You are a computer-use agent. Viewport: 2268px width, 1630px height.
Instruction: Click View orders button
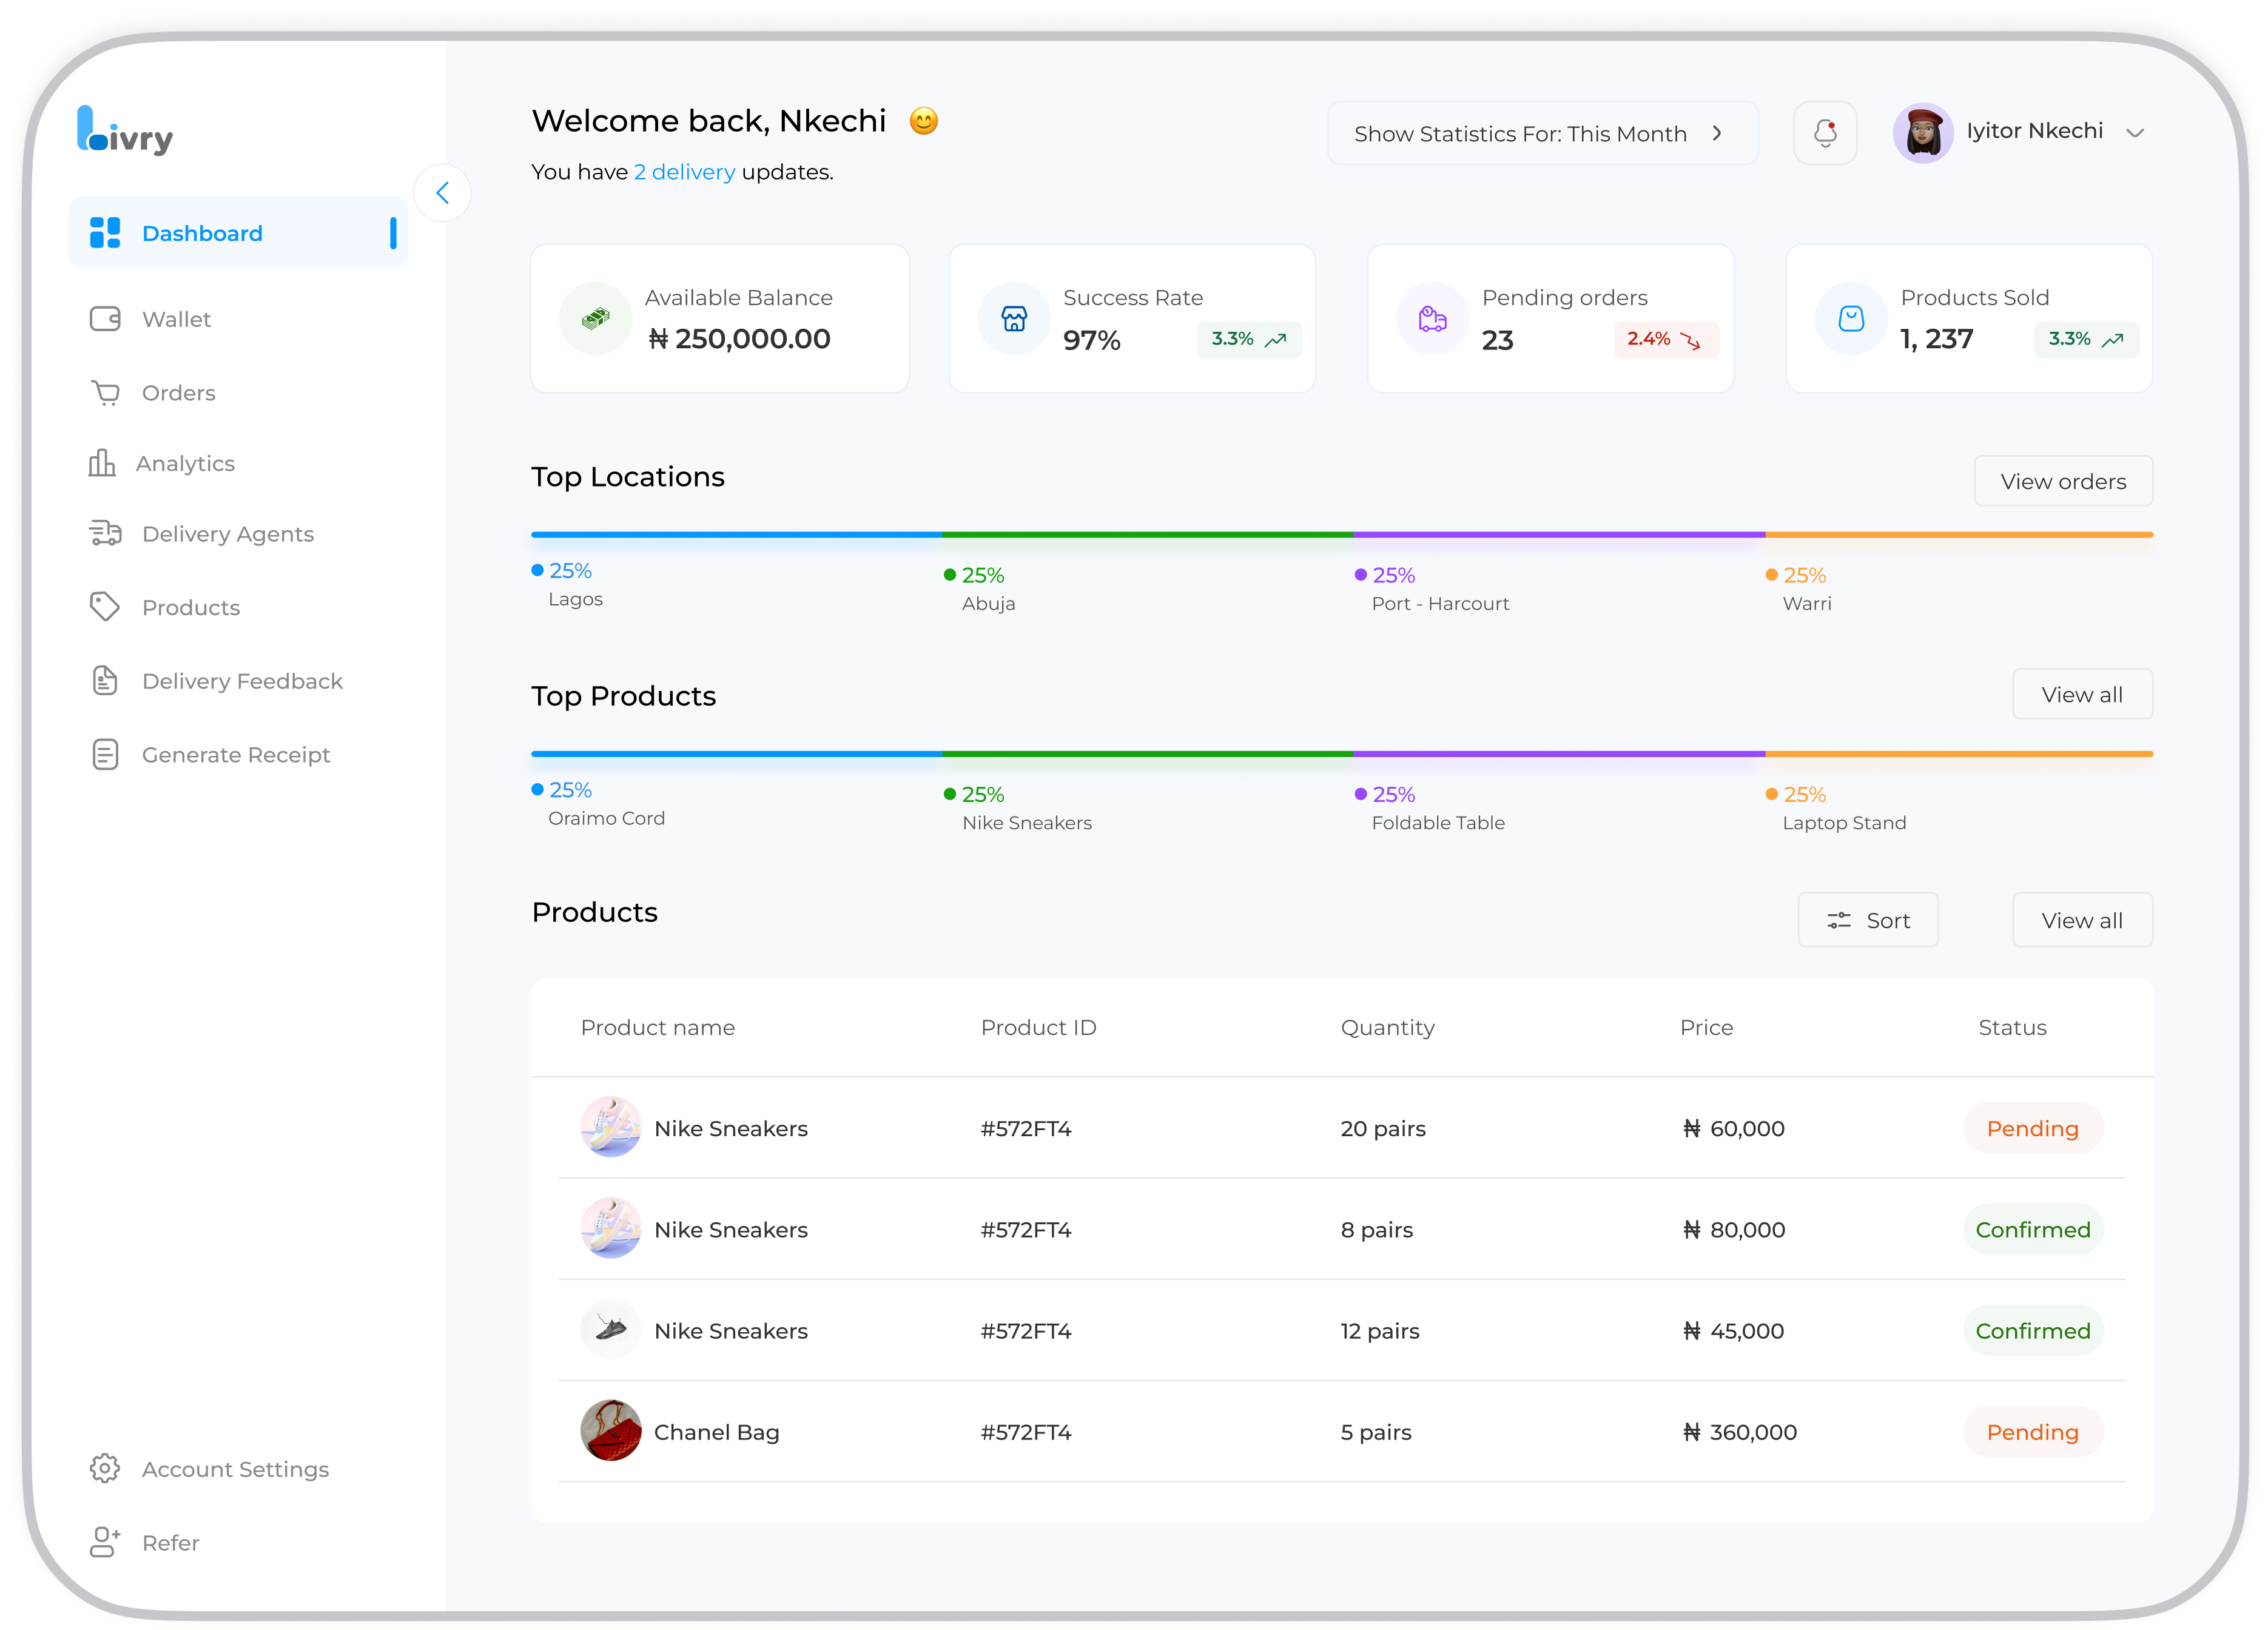(x=2063, y=481)
